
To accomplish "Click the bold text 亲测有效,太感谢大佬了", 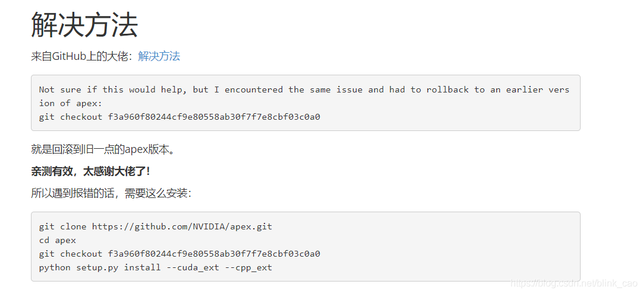I will [90, 171].
